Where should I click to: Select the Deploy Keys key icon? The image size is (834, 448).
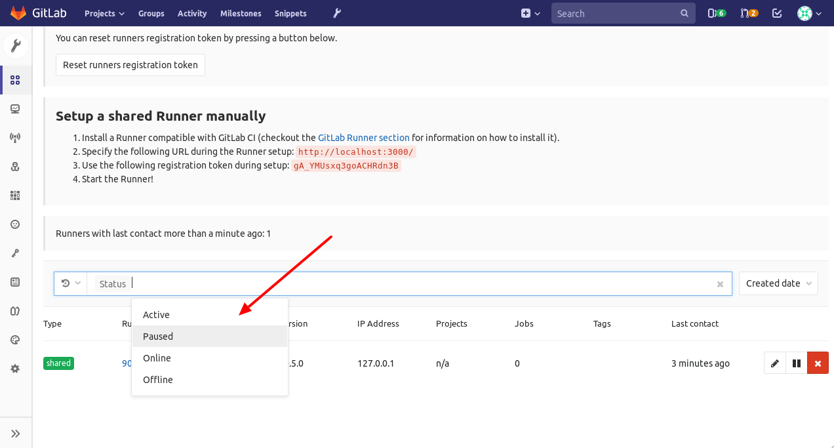16,253
